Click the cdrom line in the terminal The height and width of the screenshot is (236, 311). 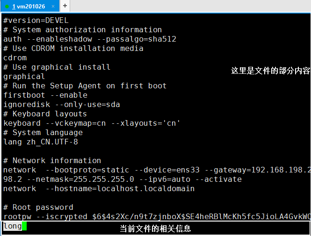(15, 58)
